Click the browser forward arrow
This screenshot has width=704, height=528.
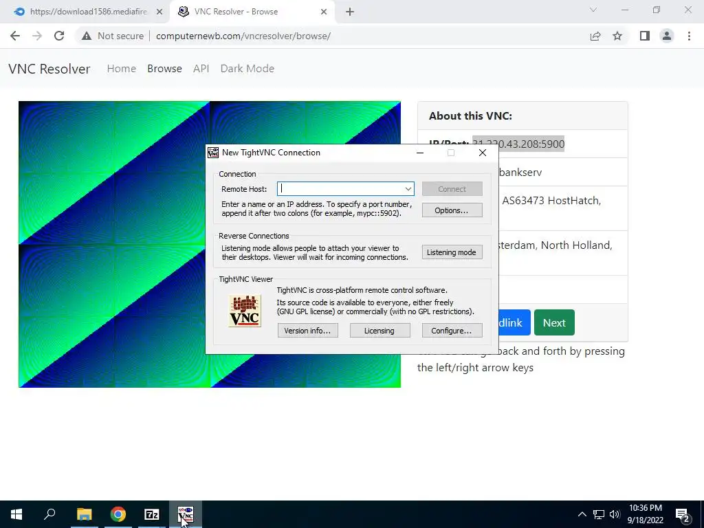pos(37,36)
